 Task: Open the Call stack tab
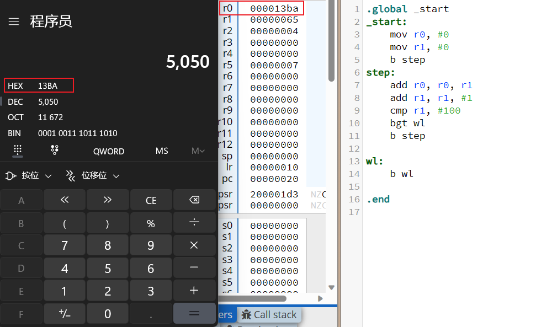click(x=269, y=315)
